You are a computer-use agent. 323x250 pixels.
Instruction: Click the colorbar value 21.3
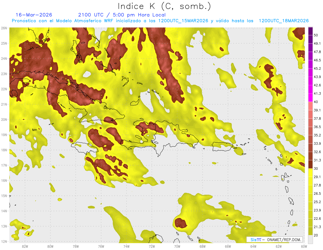pyautogui.click(x=317, y=227)
